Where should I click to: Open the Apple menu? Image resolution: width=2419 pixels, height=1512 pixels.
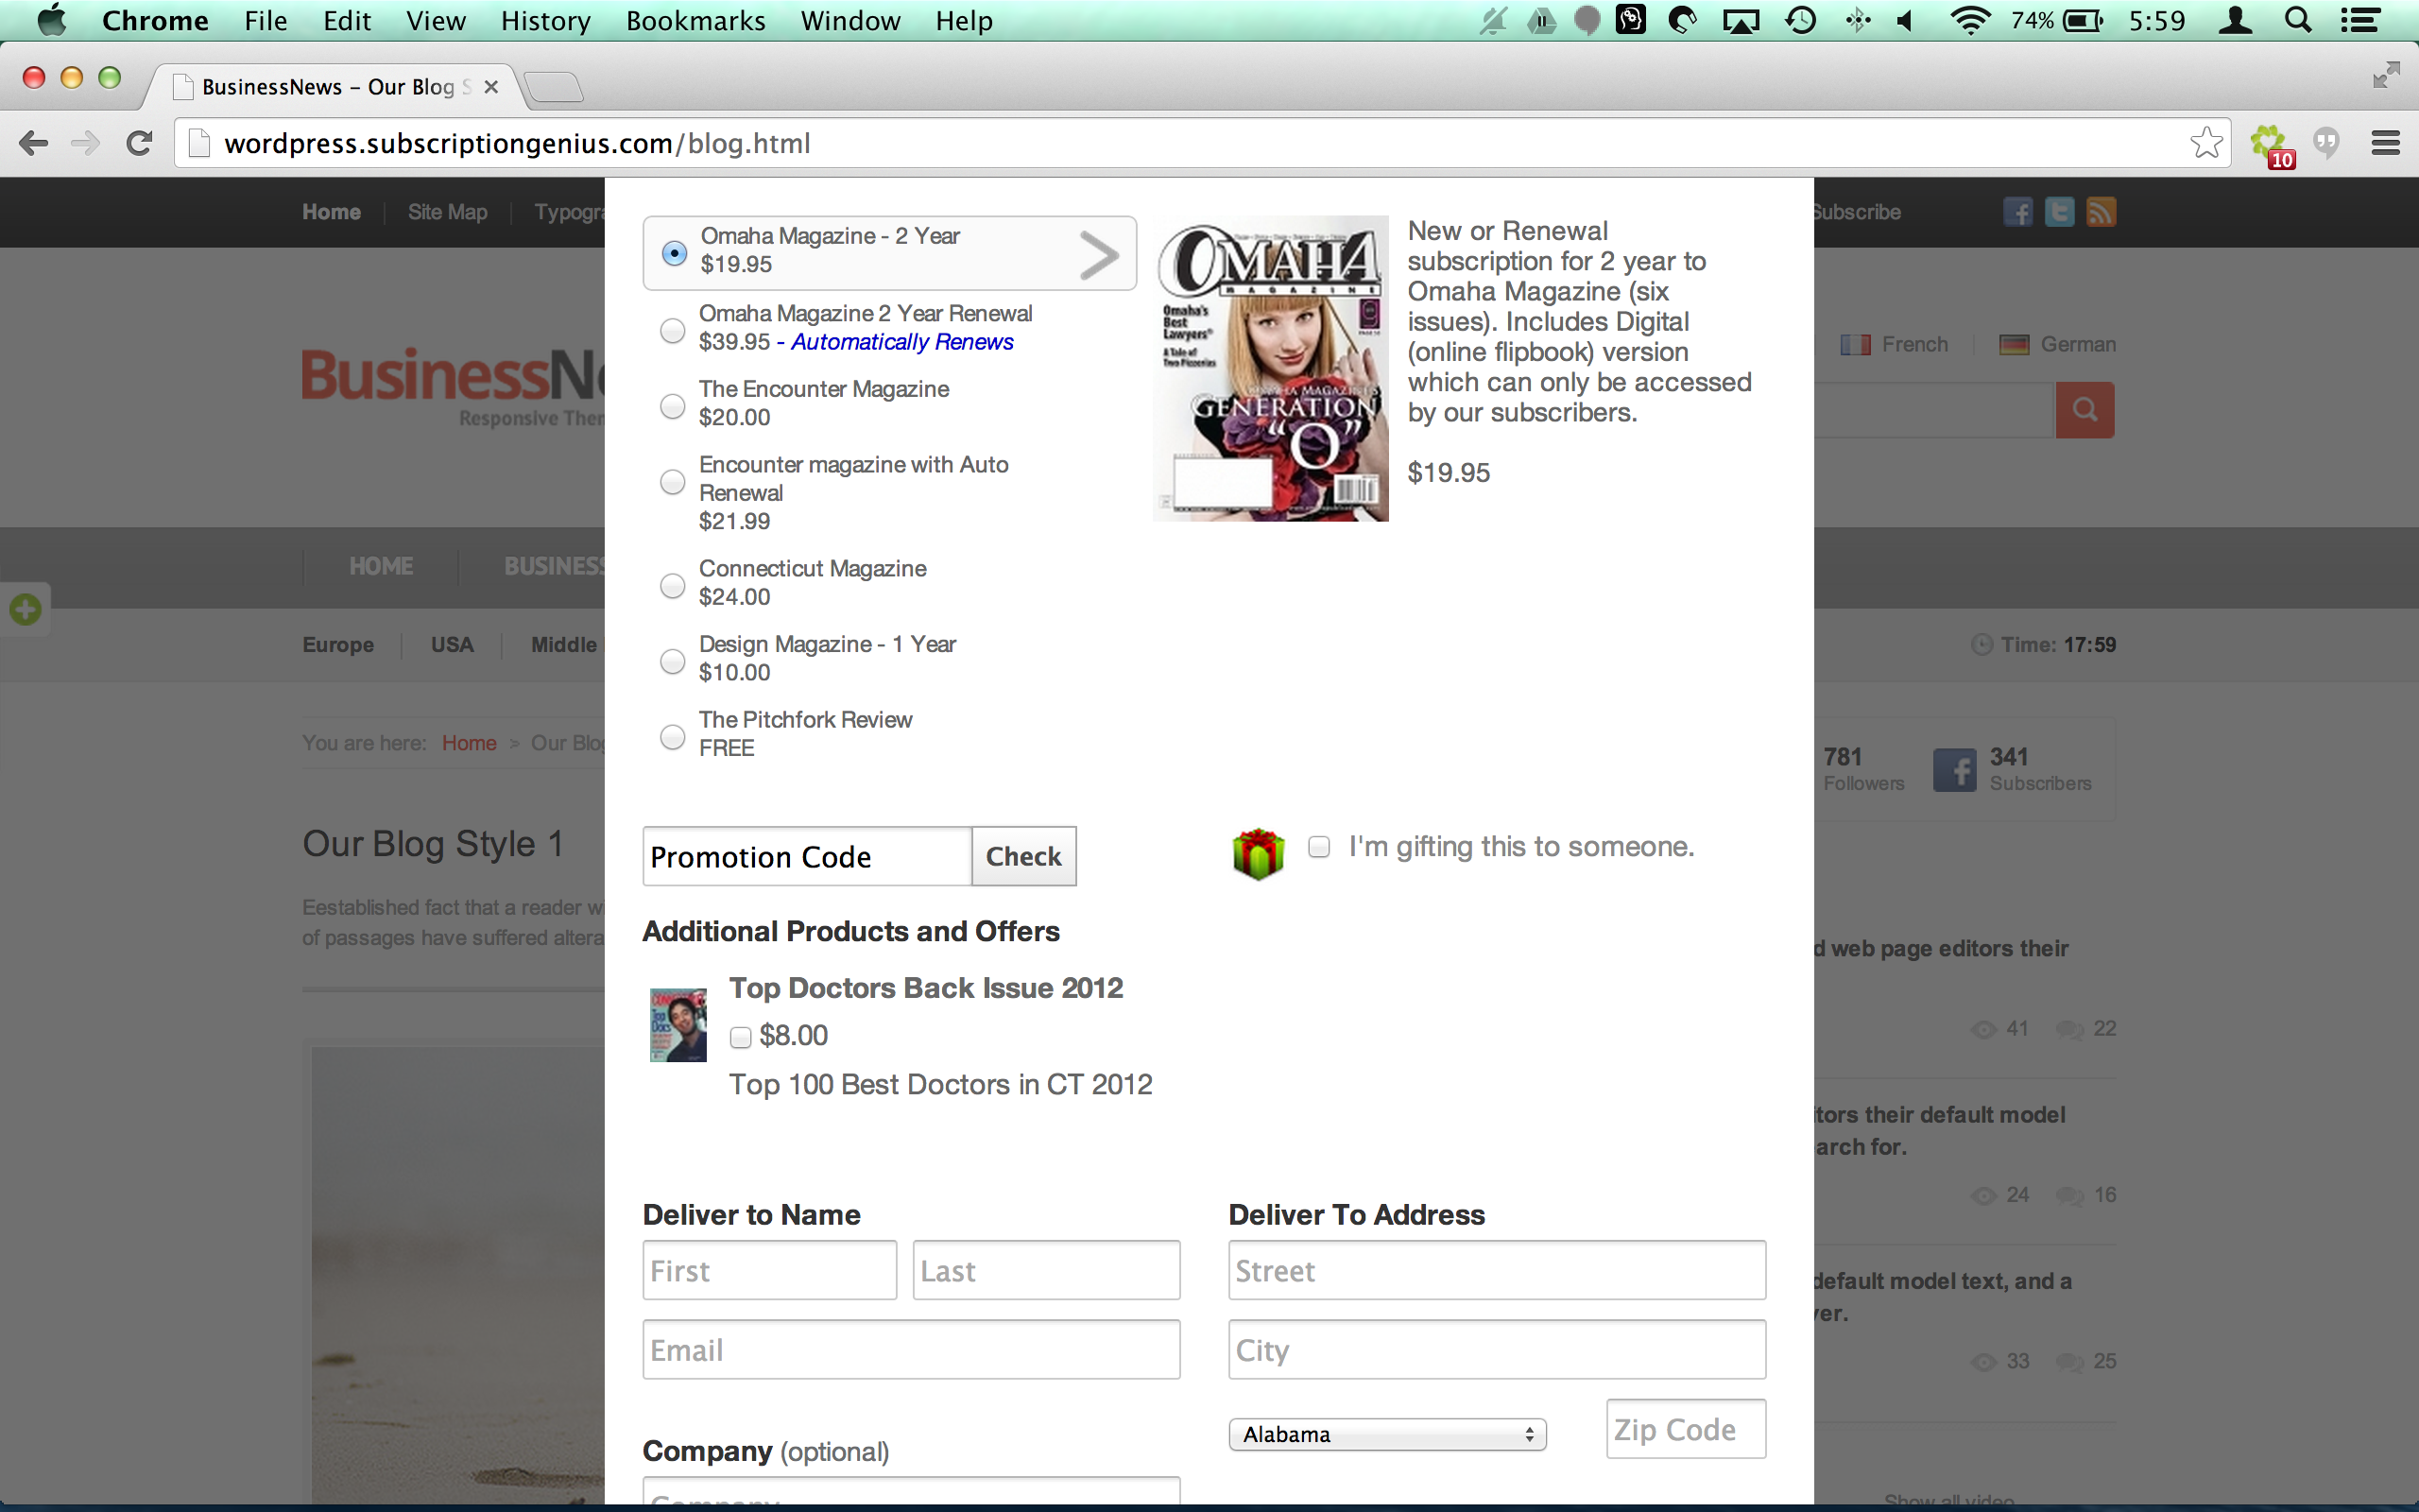52,20
